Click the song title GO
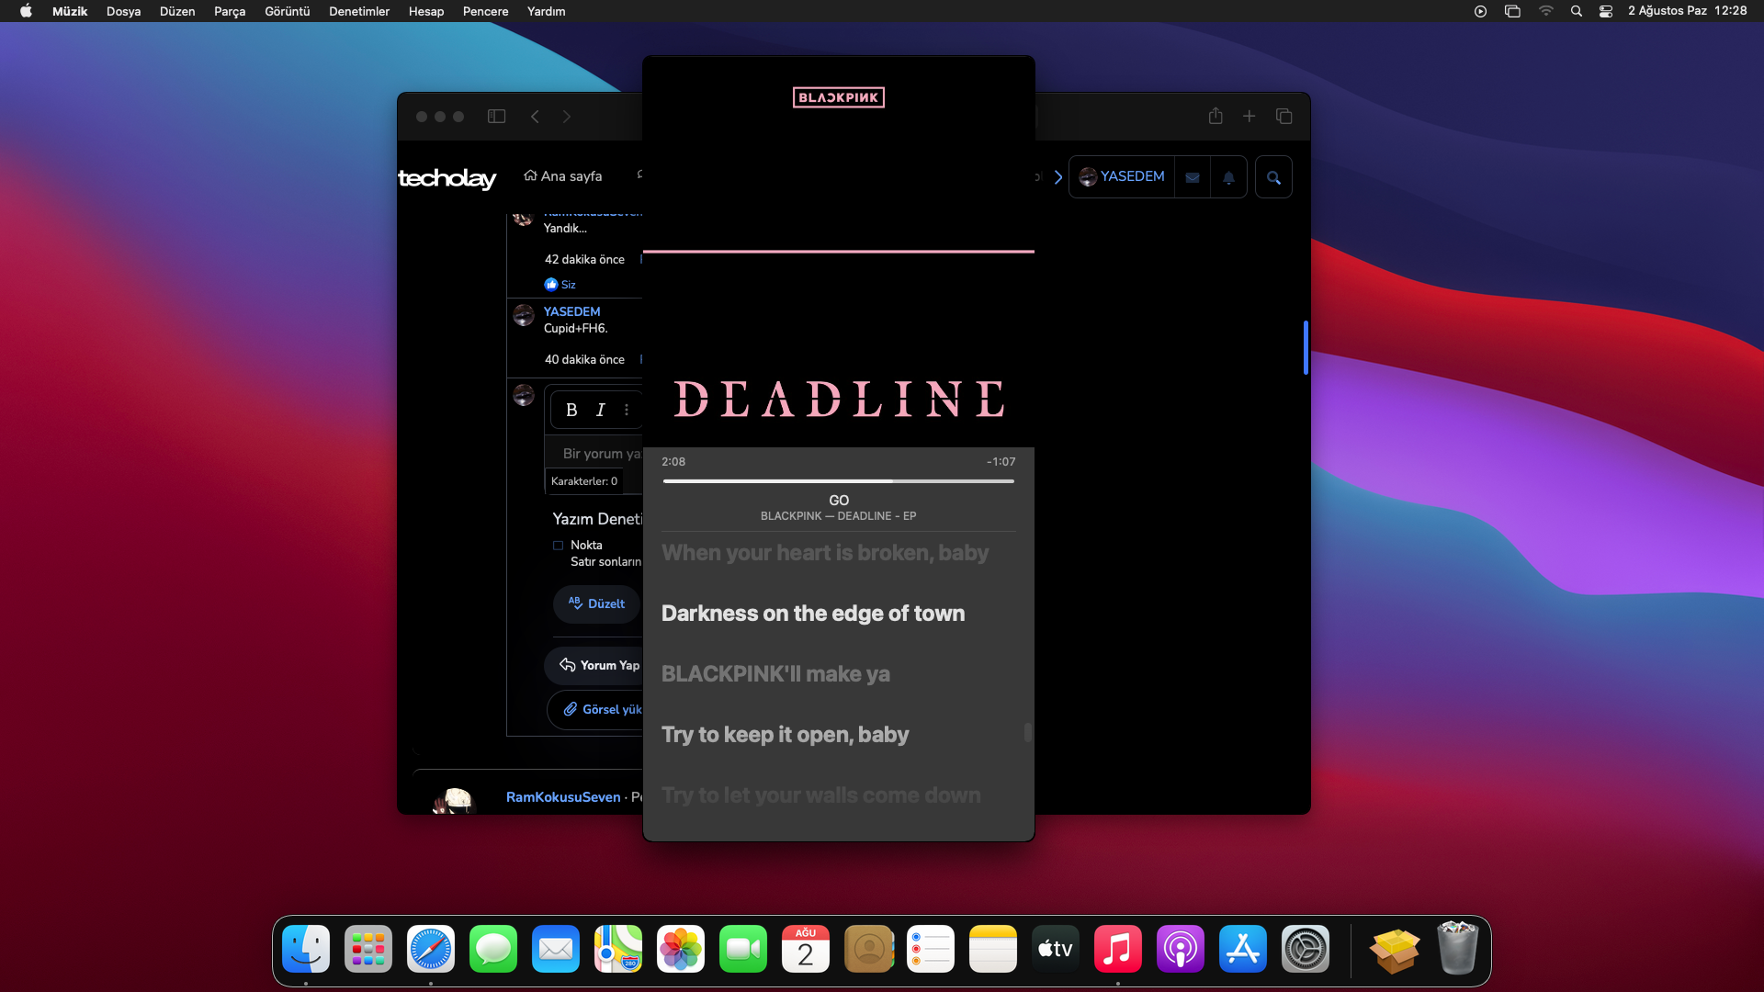 (x=839, y=501)
